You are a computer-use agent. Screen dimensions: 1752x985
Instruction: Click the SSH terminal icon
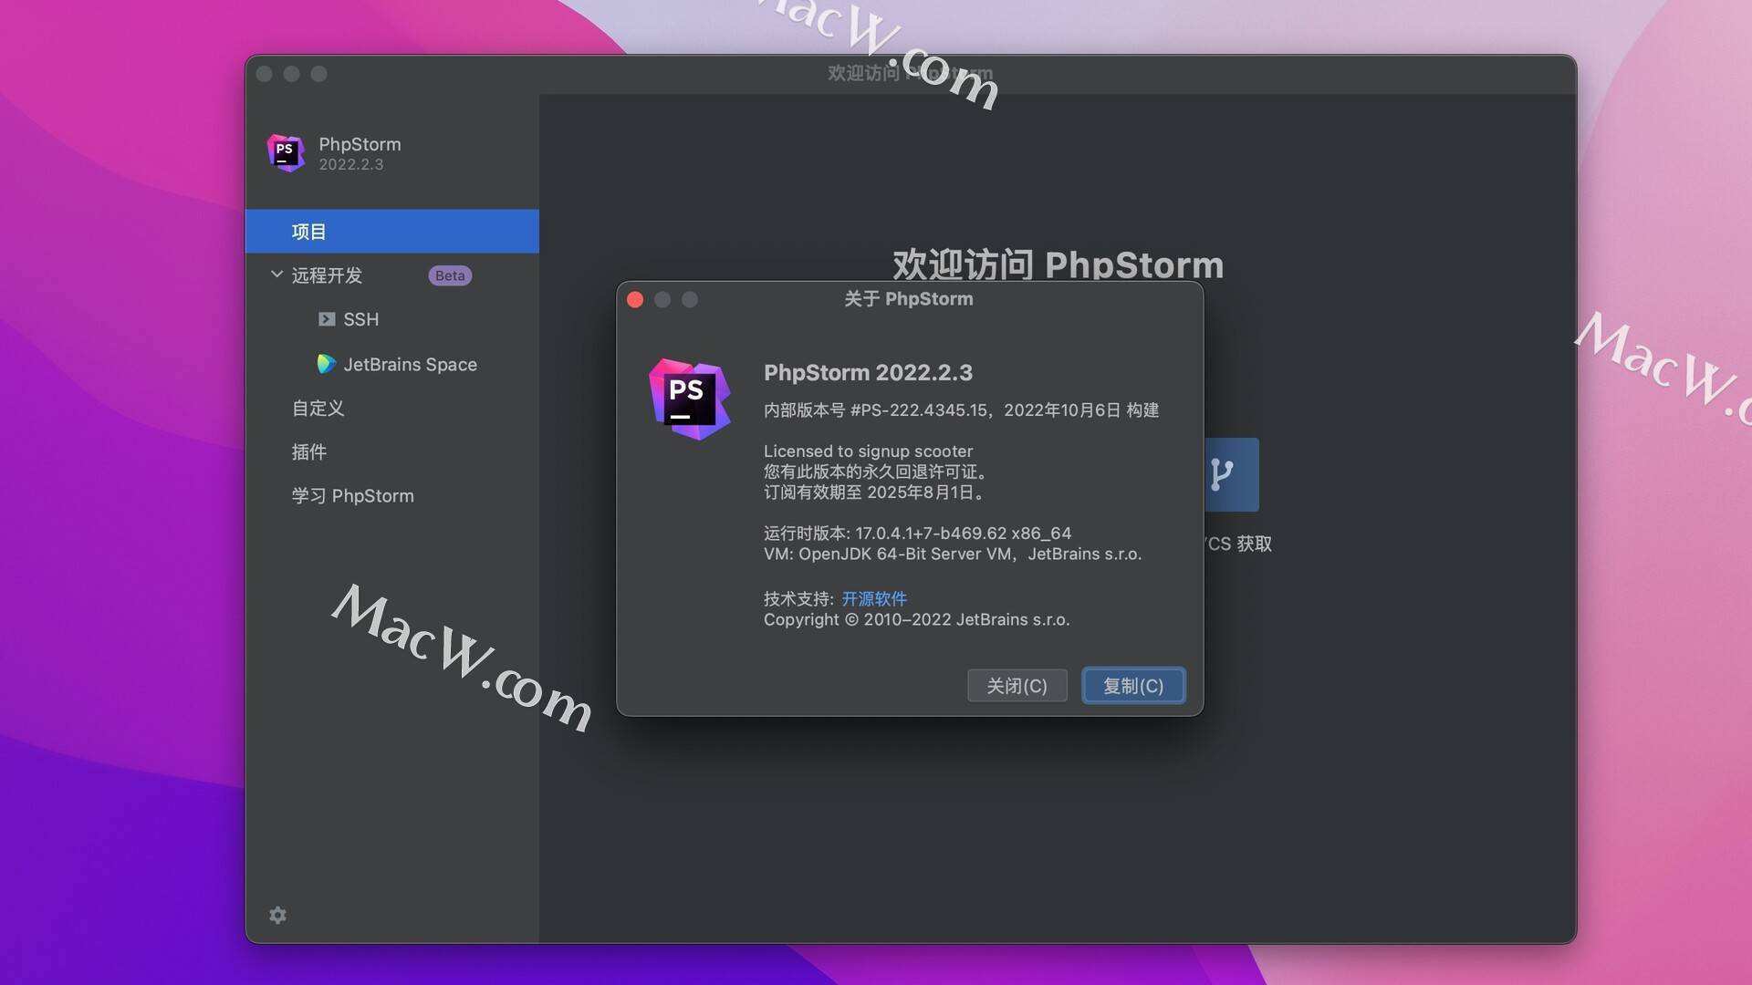coord(327,319)
